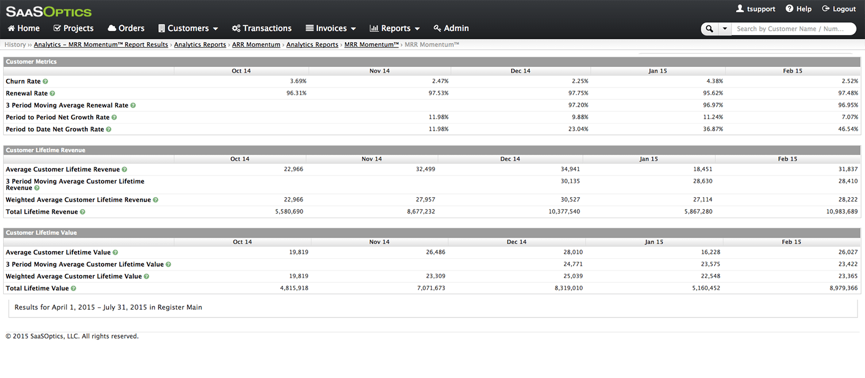Open the tsupport user profile
The height and width of the screenshot is (378, 865).
click(x=755, y=9)
